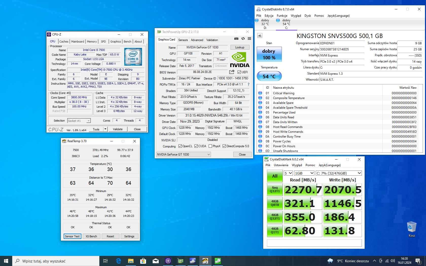Viewport: 426px width, 266px height.
Task: Open the test count dropdown showing 5
Action: [288, 173]
